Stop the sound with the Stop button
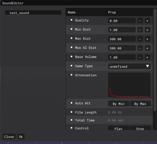 140,128
